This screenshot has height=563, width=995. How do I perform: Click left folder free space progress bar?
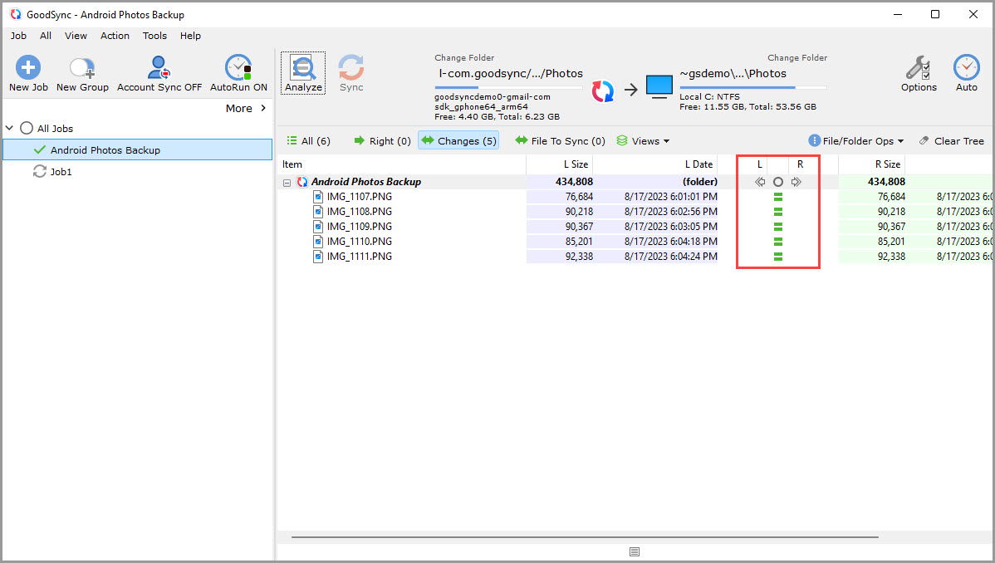point(508,87)
